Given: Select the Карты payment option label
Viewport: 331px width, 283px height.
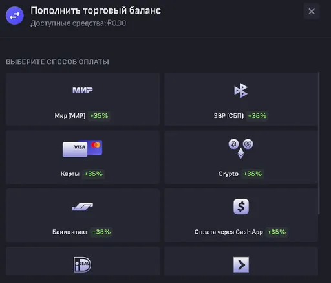Looking at the screenshot, I should [70, 174].
